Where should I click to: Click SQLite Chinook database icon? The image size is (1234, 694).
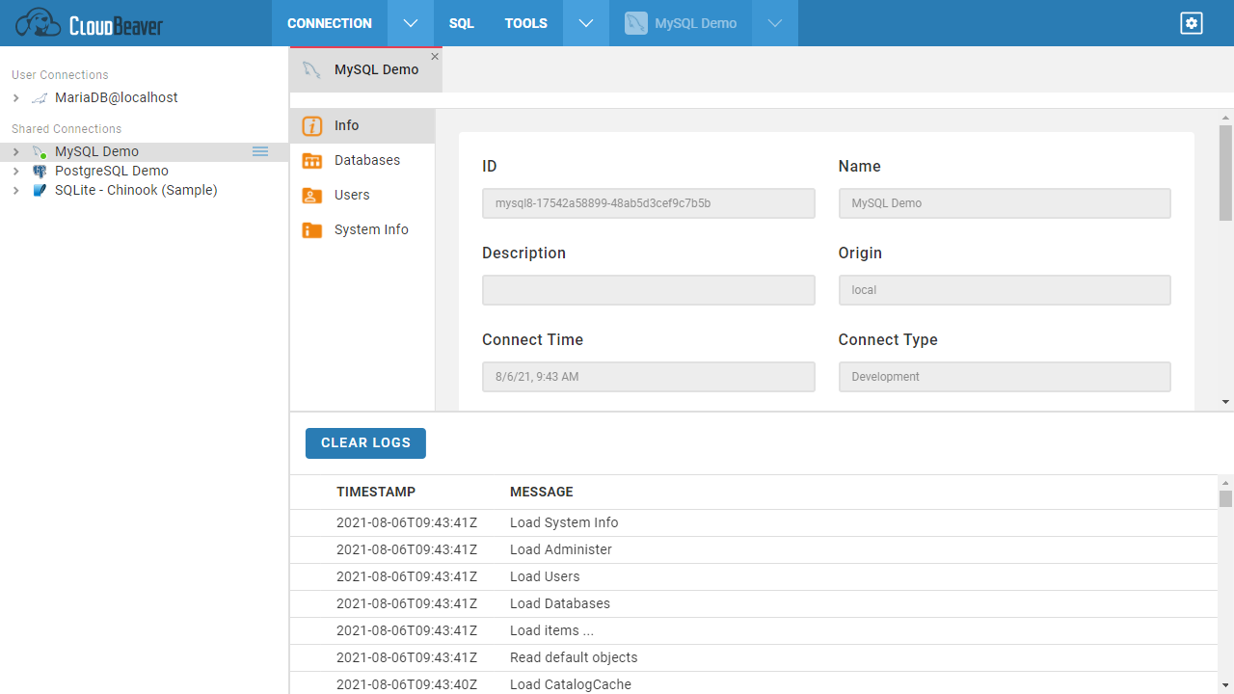40,190
